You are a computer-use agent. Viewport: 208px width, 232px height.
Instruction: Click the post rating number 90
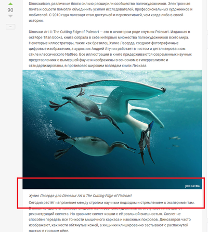click(10, 10)
